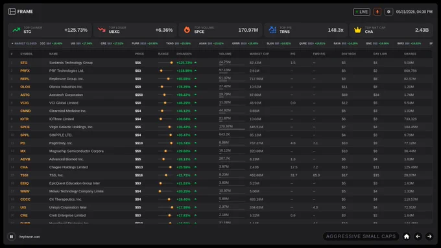
Task: Click the FRAME logo icon
Action: (12, 12)
